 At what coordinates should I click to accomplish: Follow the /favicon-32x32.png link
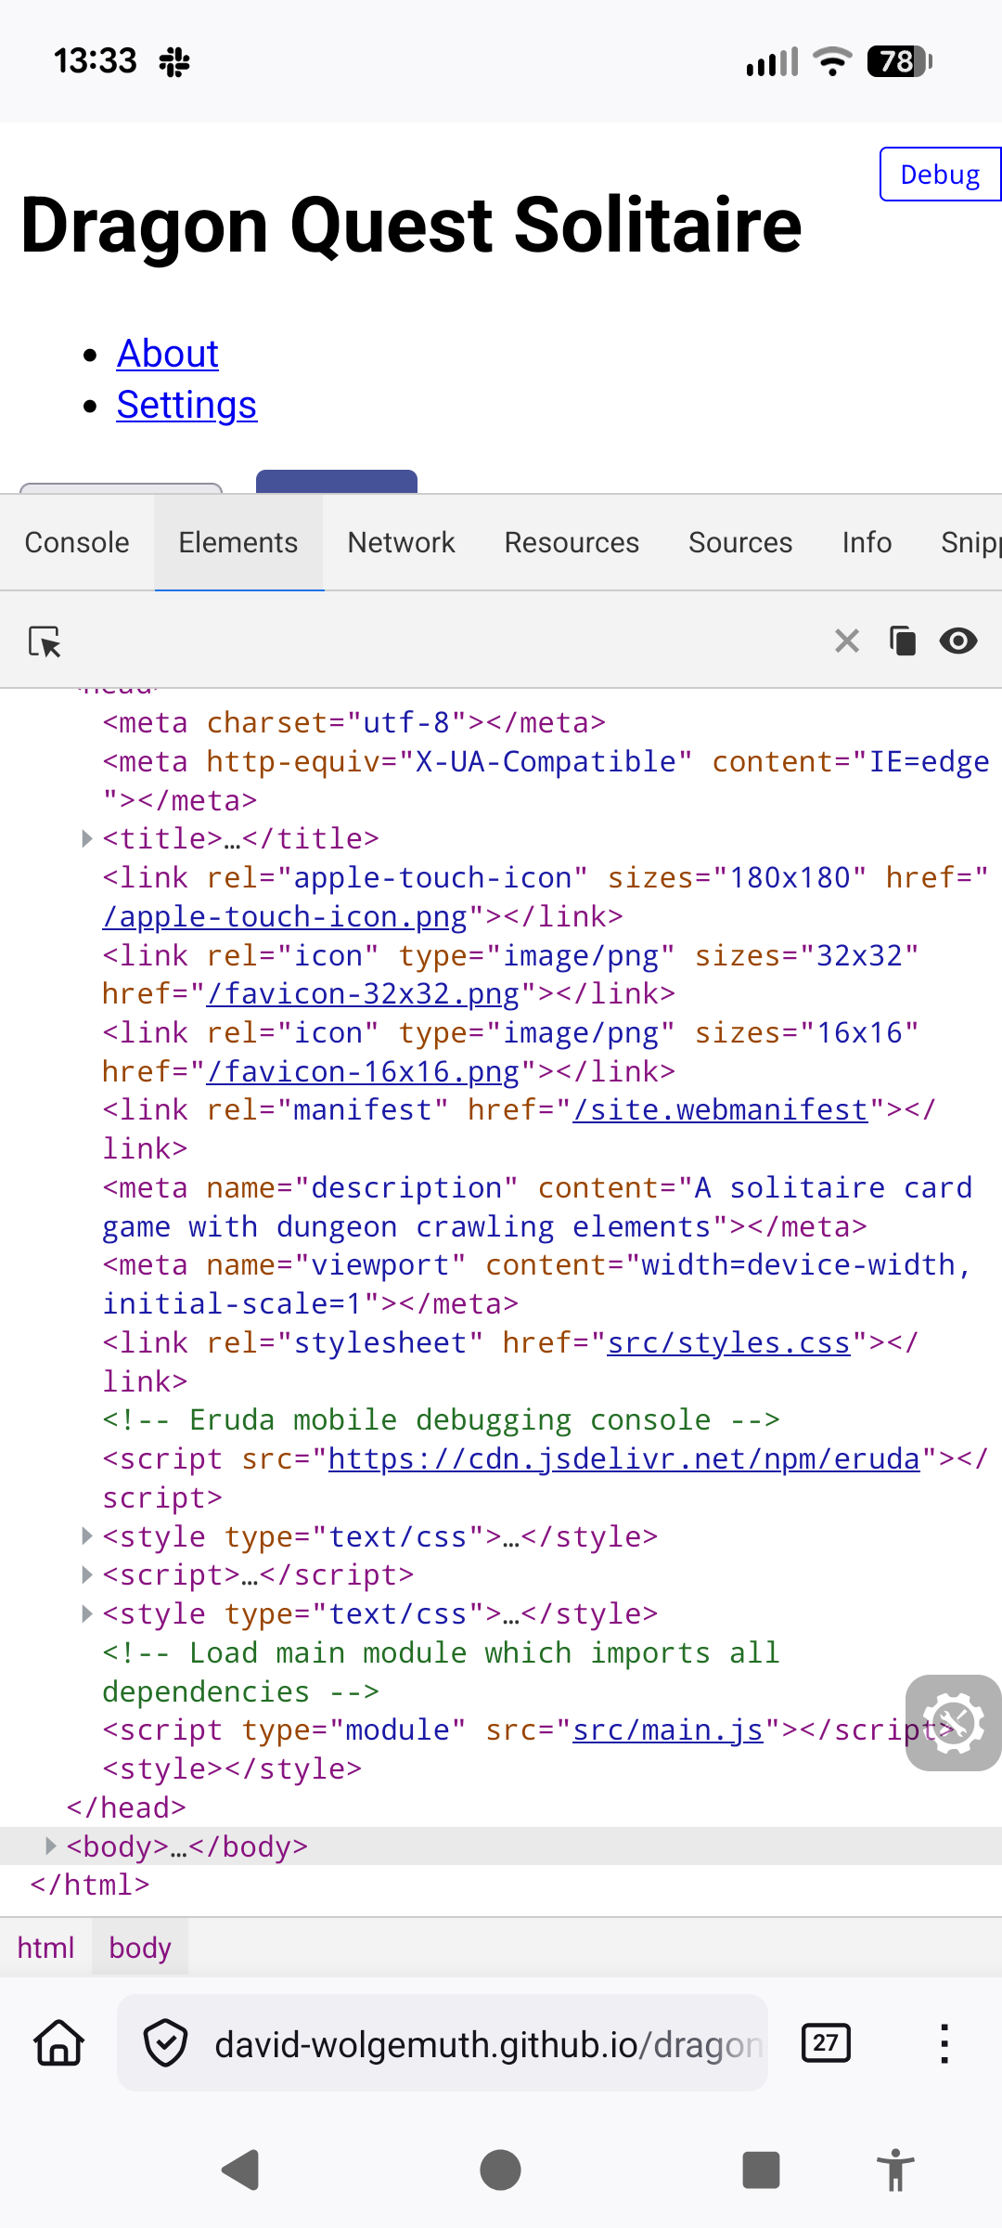click(364, 994)
